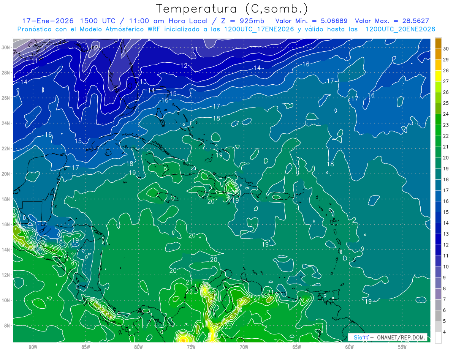Click the 85W longitude axis label
Viewport: 456px width, 352px height.
pos(85,347)
